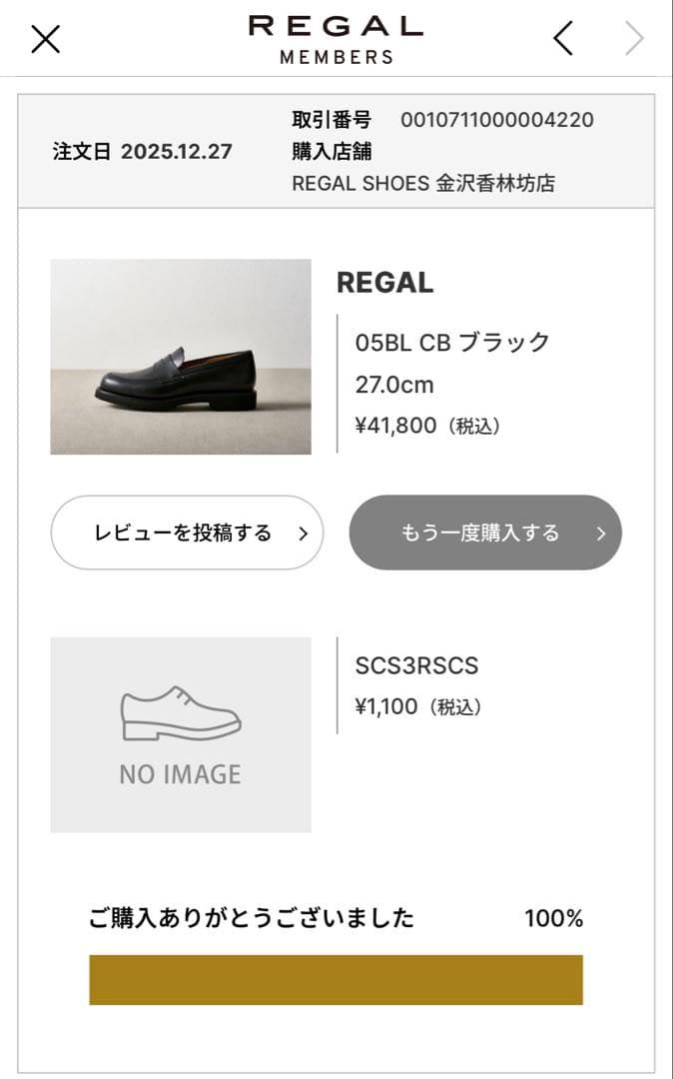This screenshot has height=1079, width=673.
Task: Open the previous page with the left chevron
Action: (x=561, y=37)
